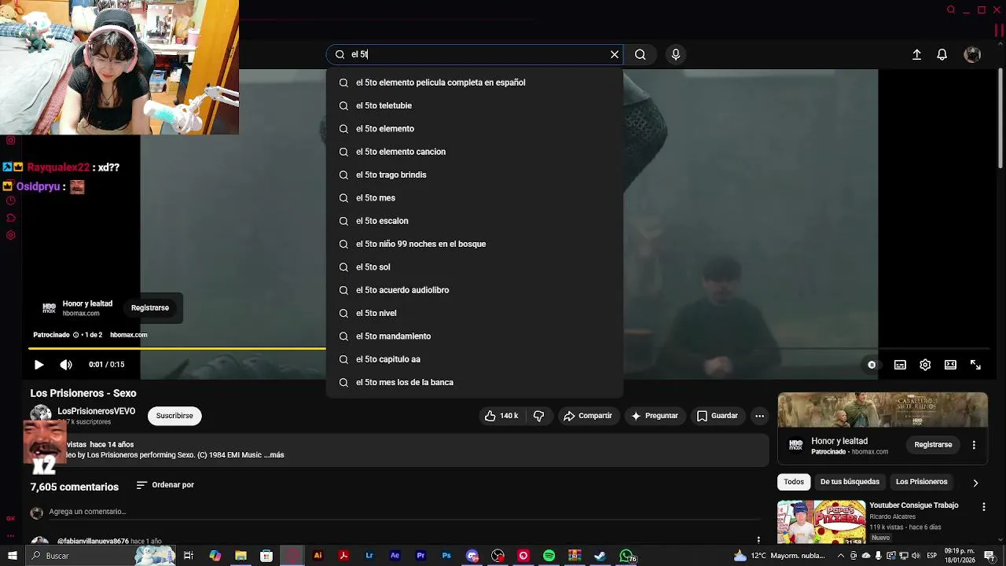
Task: Start voice search with the microphone icon
Action: coord(675,54)
